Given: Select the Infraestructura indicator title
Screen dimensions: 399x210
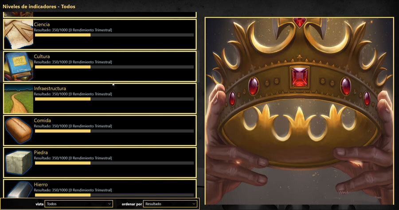Looking at the screenshot, I should pos(50,88).
